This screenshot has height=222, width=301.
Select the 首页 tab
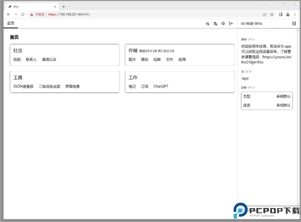point(11,23)
